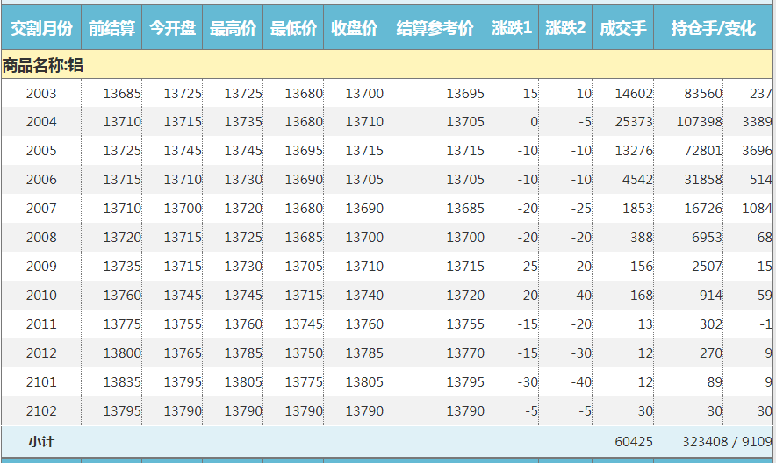Select the 涨跌2 column header

click(565, 28)
